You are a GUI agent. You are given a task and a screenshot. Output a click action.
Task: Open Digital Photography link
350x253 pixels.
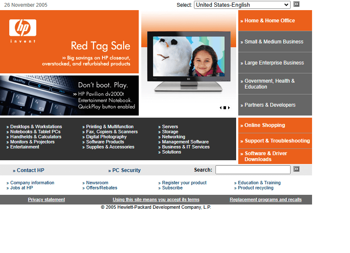(x=106, y=137)
